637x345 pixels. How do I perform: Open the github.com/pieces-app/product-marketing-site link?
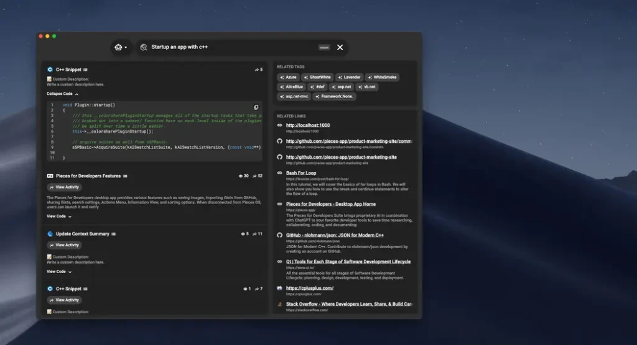coord(342,157)
